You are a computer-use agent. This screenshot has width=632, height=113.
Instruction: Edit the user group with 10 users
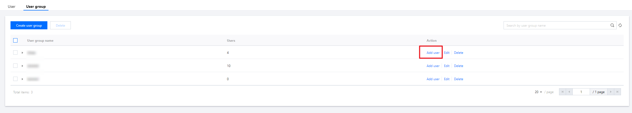pos(446,66)
